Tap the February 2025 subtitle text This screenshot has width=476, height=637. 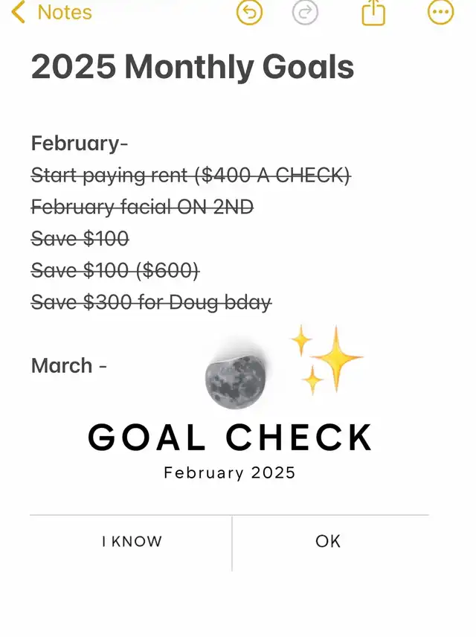pos(230,473)
